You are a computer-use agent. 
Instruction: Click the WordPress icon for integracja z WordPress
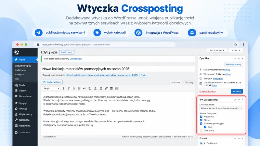[138, 33]
